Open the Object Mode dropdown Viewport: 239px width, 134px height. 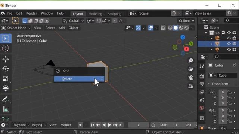(x=16, y=28)
